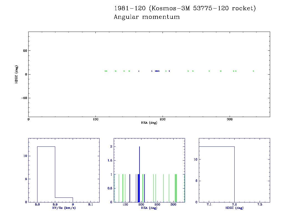
Task: Click the '2' y-axis tick of the HRA histogram
Action: pyautogui.click(x=111, y=146)
